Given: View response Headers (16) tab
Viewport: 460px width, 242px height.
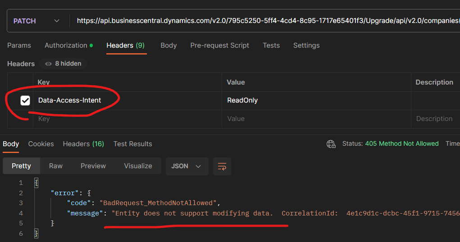Looking at the screenshot, I should click(83, 144).
